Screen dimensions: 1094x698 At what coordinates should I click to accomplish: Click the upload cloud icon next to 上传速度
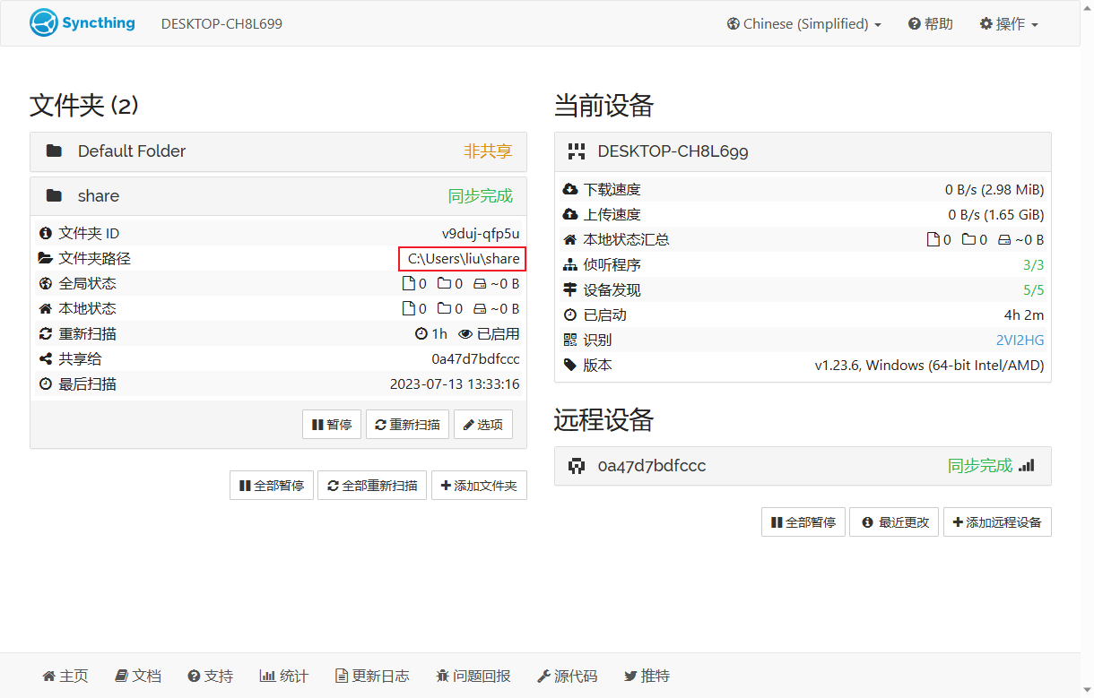coord(570,215)
